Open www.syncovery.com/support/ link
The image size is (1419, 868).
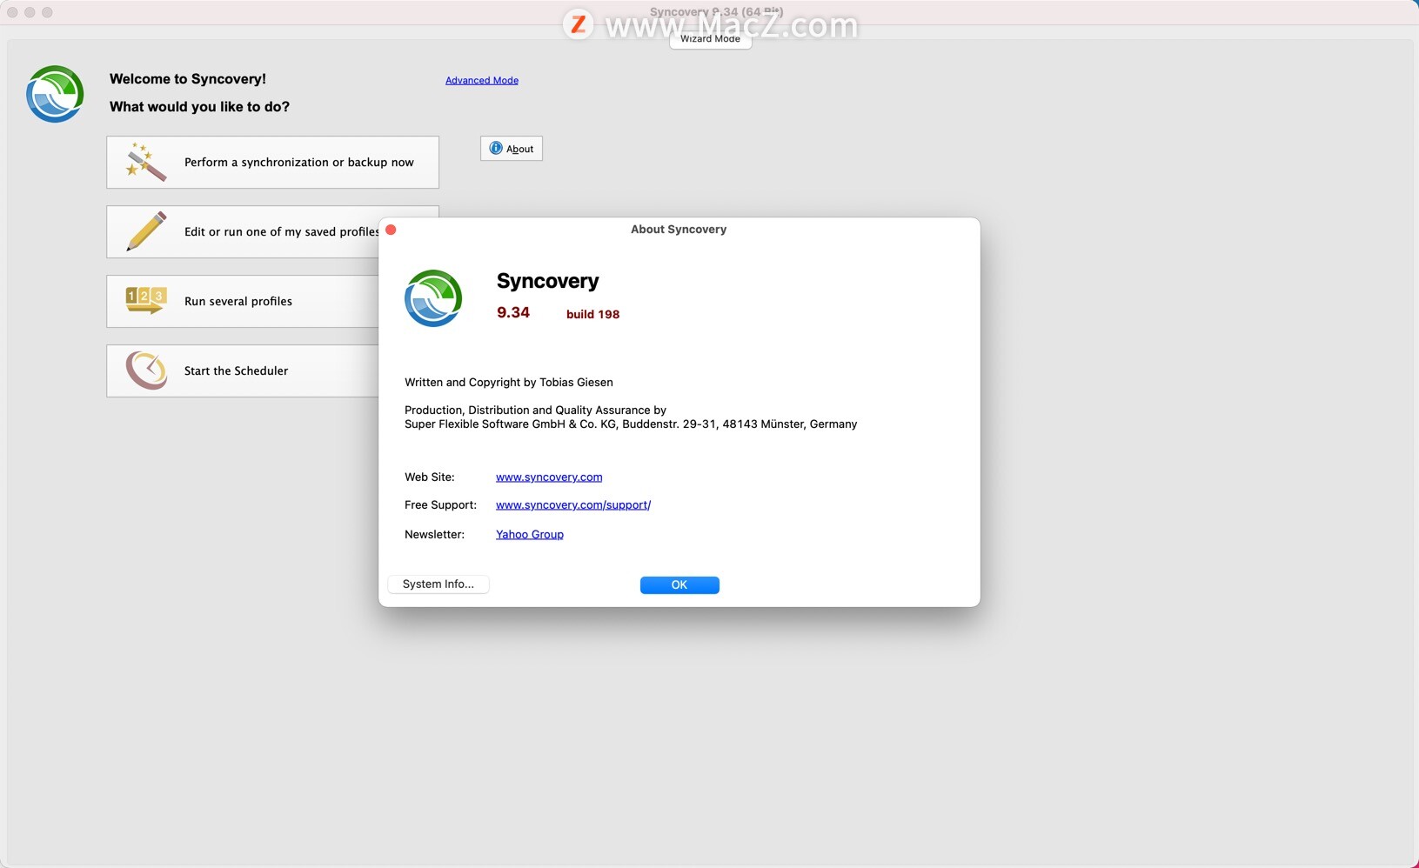[573, 504]
